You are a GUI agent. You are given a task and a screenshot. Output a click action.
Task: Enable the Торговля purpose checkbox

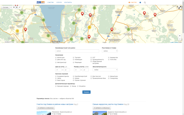(74, 57)
